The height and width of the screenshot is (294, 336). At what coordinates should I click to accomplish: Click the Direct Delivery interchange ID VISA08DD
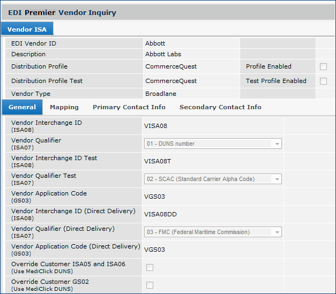tap(160, 214)
